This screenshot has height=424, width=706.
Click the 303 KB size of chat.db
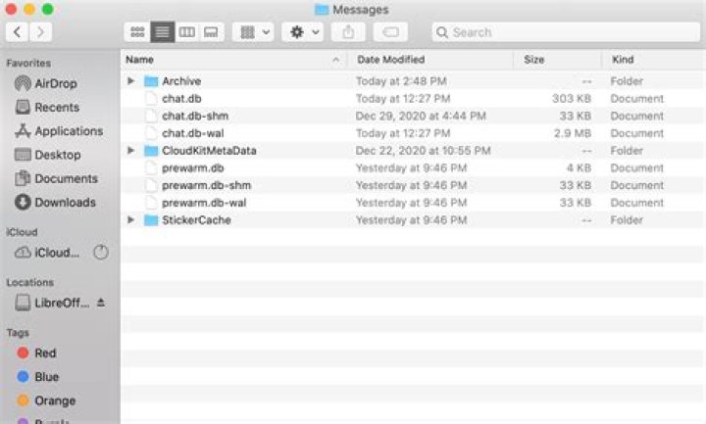point(572,99)
